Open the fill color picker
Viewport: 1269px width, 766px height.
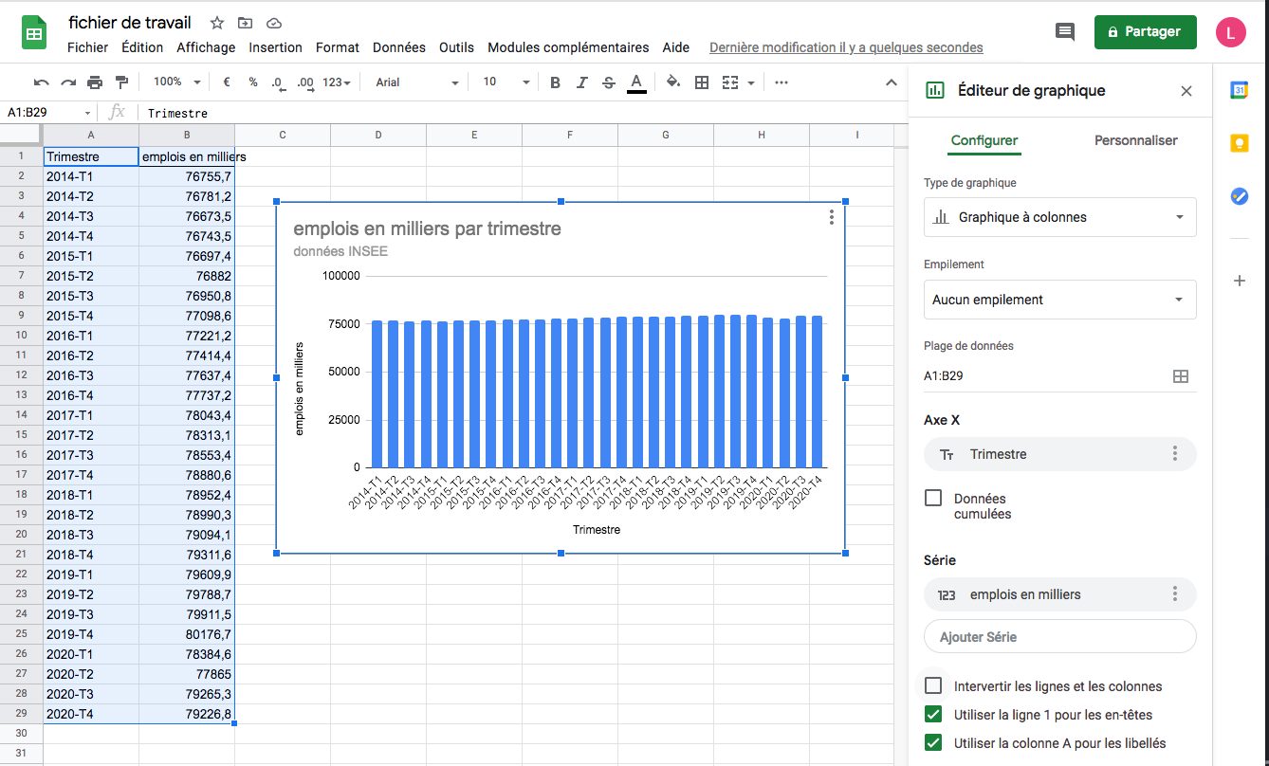[673, 82]
